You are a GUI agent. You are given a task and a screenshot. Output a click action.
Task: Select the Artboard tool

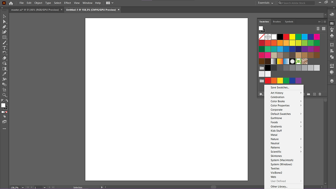tap(4, 90)
